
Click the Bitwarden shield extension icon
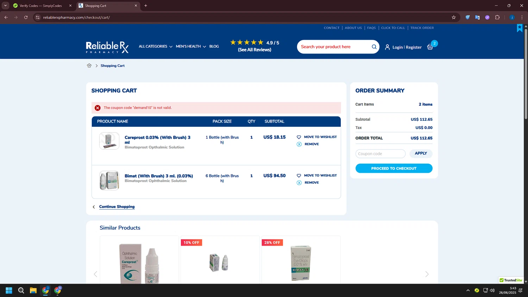pyautogui.click(x=467, y=17)
